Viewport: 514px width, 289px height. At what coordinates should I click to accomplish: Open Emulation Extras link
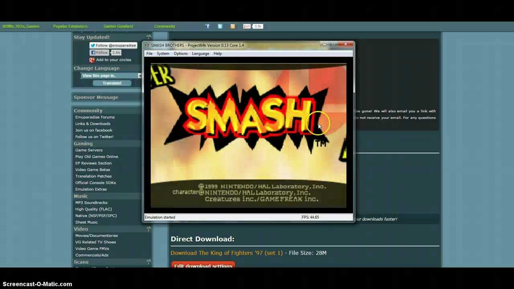tap(91, 189)
